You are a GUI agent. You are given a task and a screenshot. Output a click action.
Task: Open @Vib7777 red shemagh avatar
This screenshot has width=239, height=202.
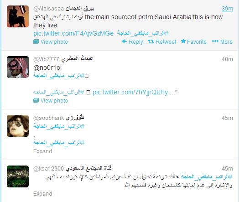pos(18,67)
